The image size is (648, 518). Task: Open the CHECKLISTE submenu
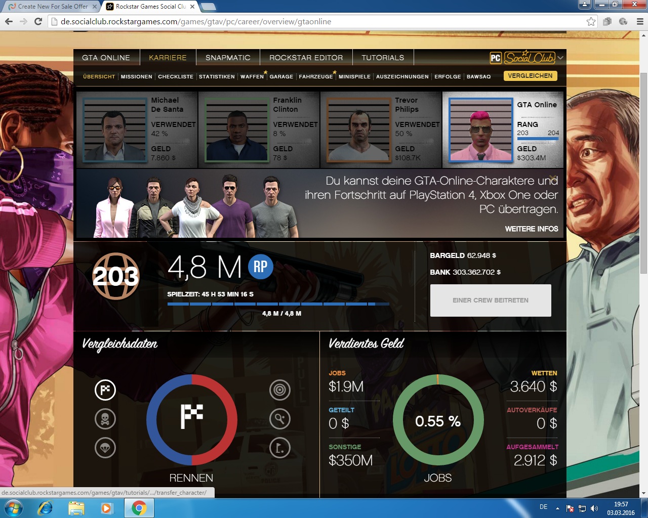(x=176, y=77)
